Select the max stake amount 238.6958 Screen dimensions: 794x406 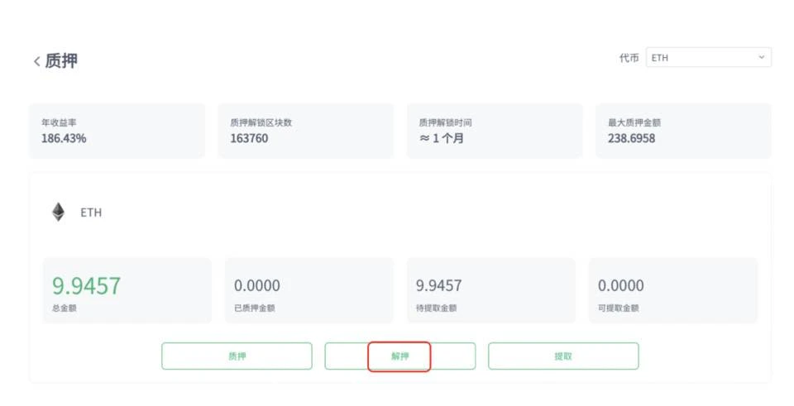coord(631,138)
